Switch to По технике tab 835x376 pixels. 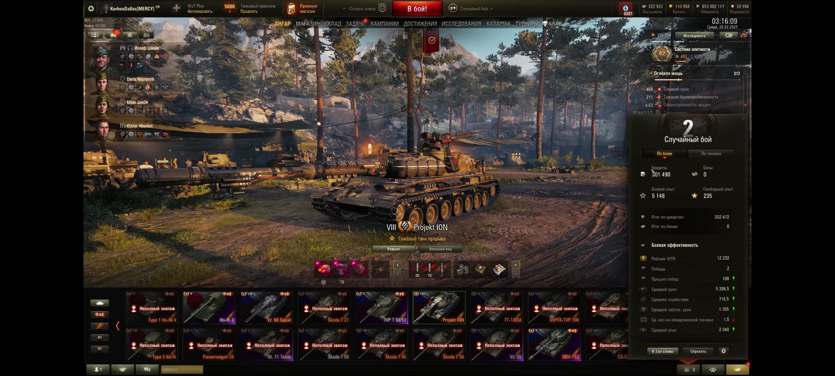tap(711, 154)
